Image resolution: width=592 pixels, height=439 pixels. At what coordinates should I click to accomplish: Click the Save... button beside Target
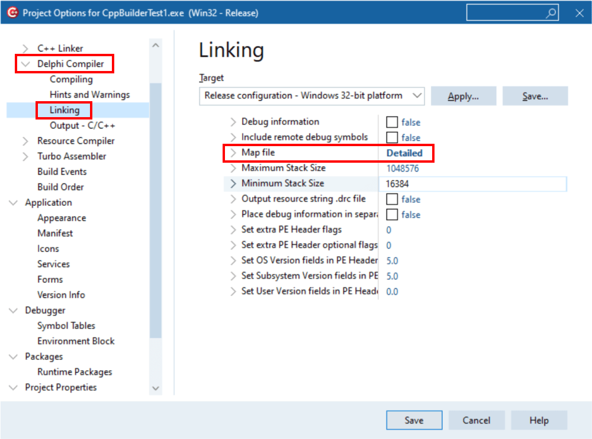[535, 96]
